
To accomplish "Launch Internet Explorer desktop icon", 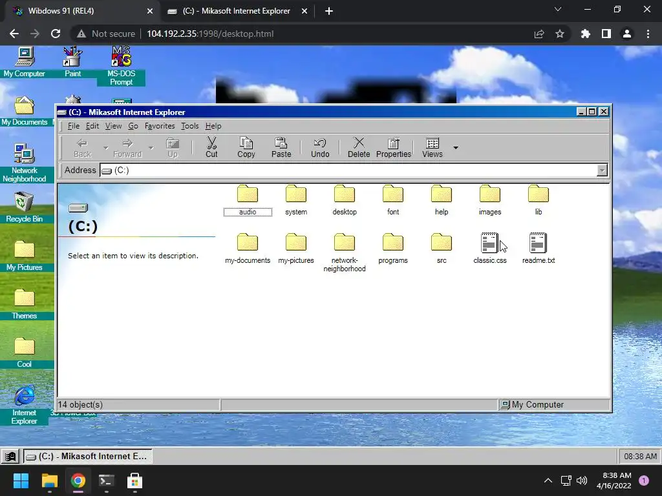I will (25, 405).
